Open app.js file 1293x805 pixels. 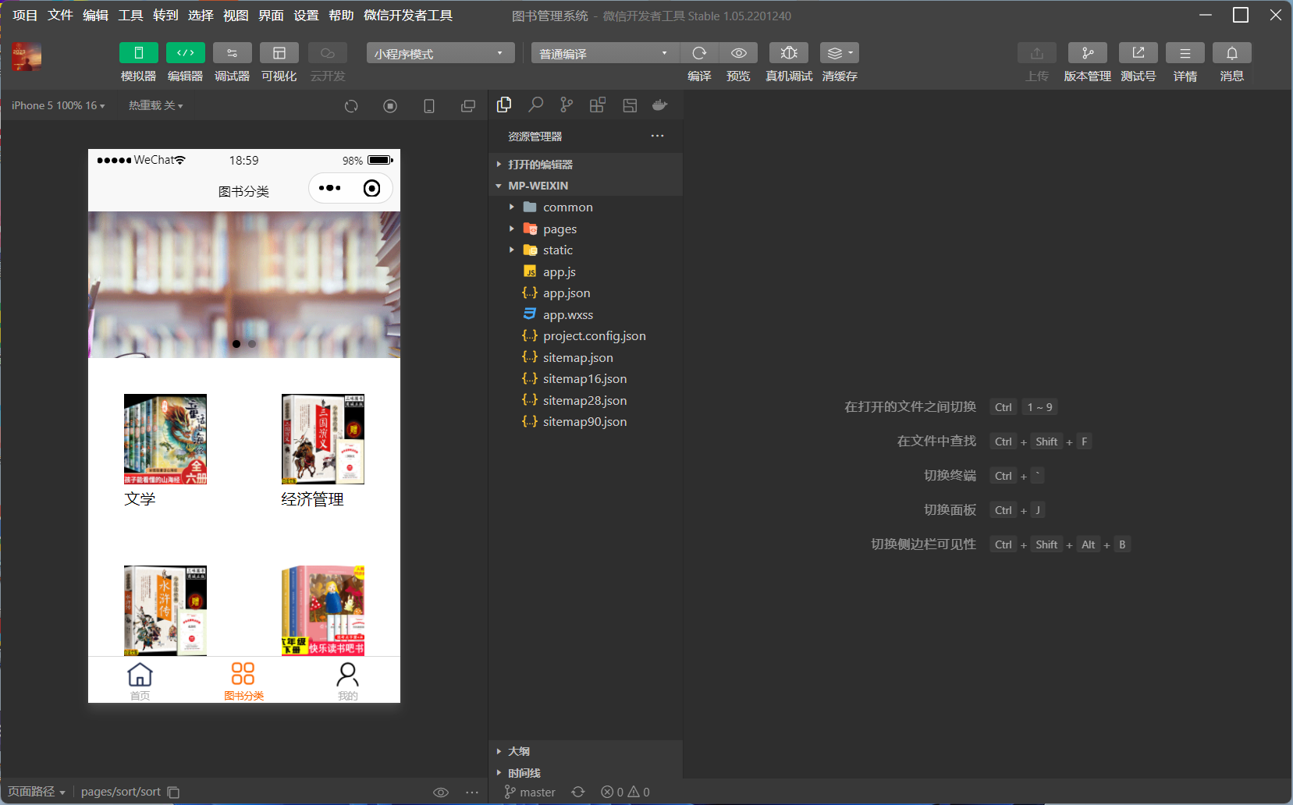(586, 271)
